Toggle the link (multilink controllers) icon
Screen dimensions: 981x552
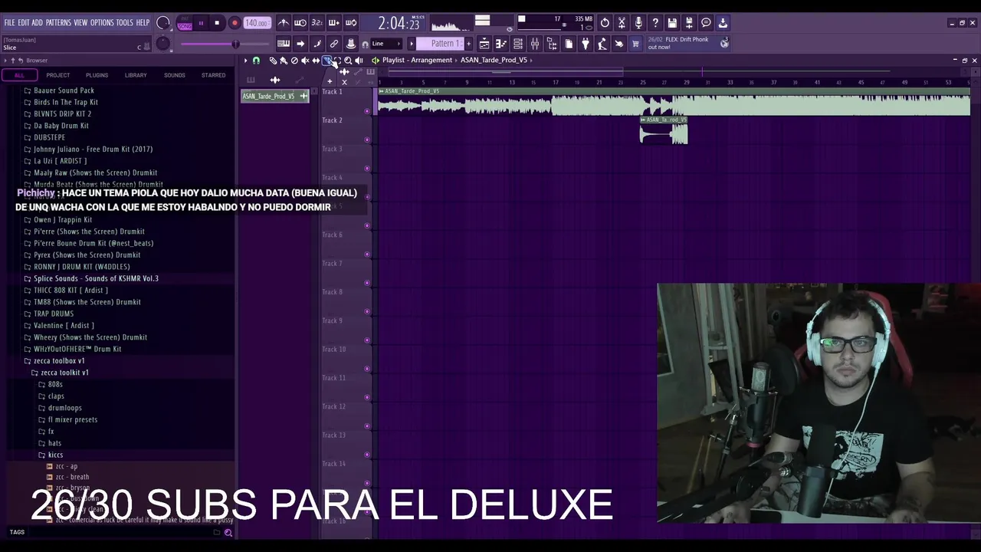click(x=334, y=44)
